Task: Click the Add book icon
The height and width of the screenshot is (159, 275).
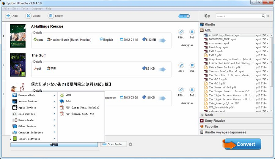Action: tap(8, 16)
